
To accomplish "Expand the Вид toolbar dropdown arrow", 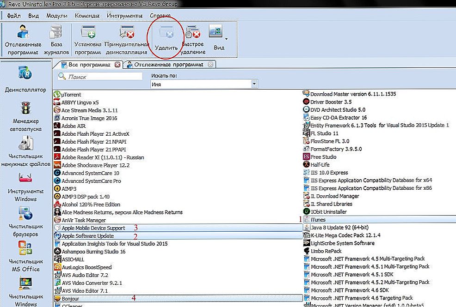I will (227, 39).
